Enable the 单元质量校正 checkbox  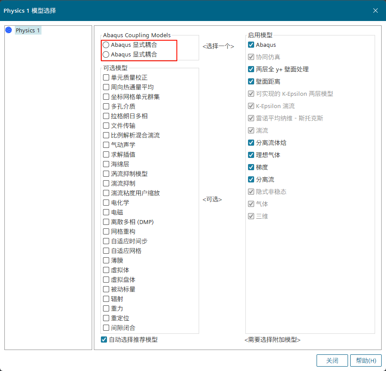[x=106, y=77]
